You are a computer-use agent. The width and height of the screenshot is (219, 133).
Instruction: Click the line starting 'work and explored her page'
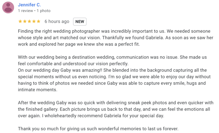tap(79, 44)
